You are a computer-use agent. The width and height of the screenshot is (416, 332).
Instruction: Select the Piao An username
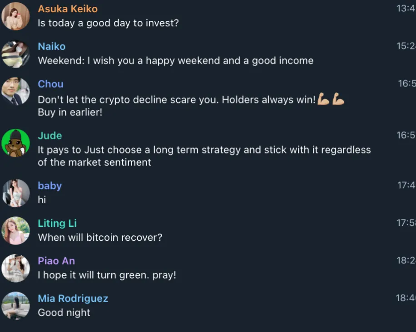click(x=56, y=261)
